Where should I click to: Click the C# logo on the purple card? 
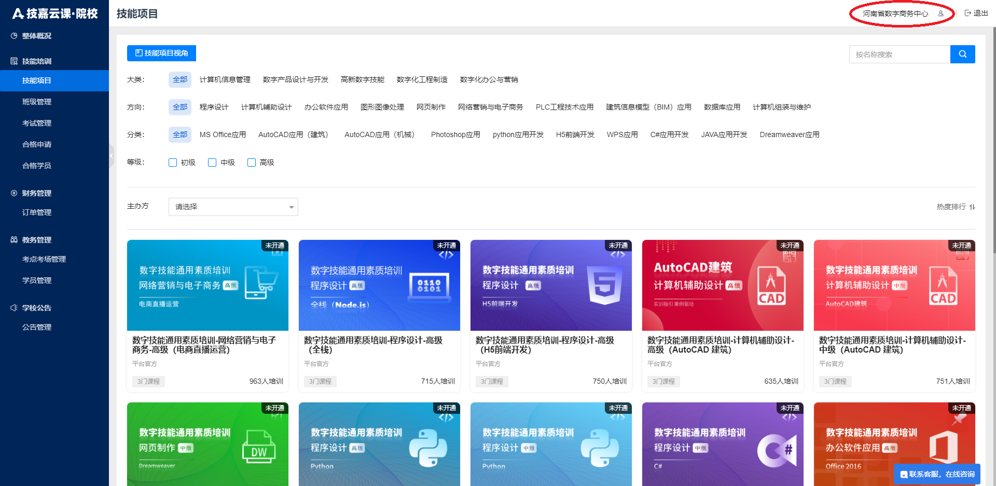pos(777,450)
